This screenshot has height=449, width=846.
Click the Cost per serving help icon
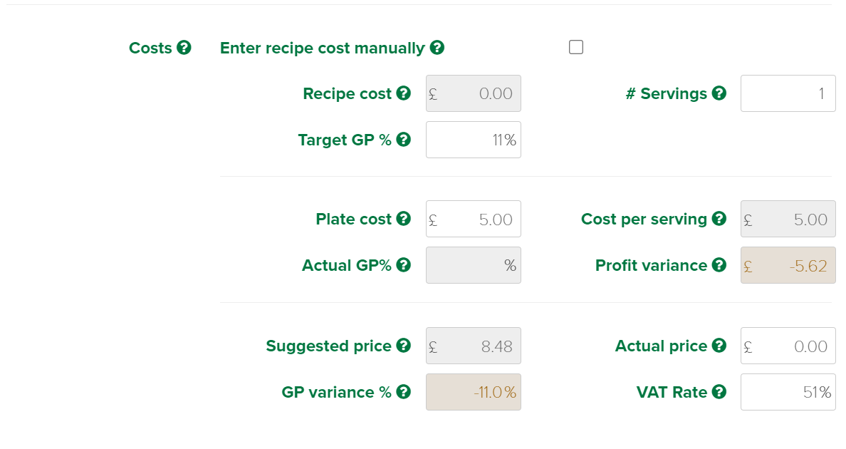[719, 219]
